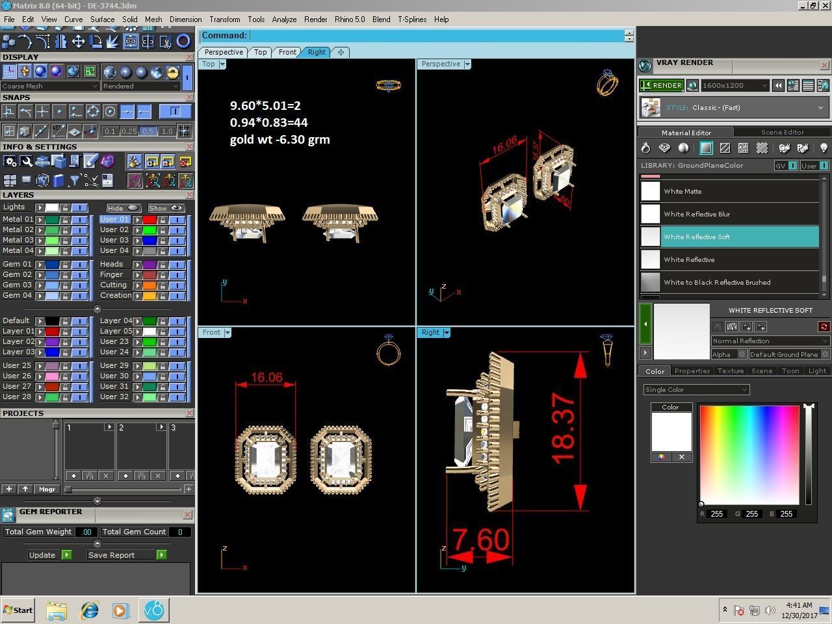Select the ring material category icon
The image size is (832, 624).
[645, 148]
